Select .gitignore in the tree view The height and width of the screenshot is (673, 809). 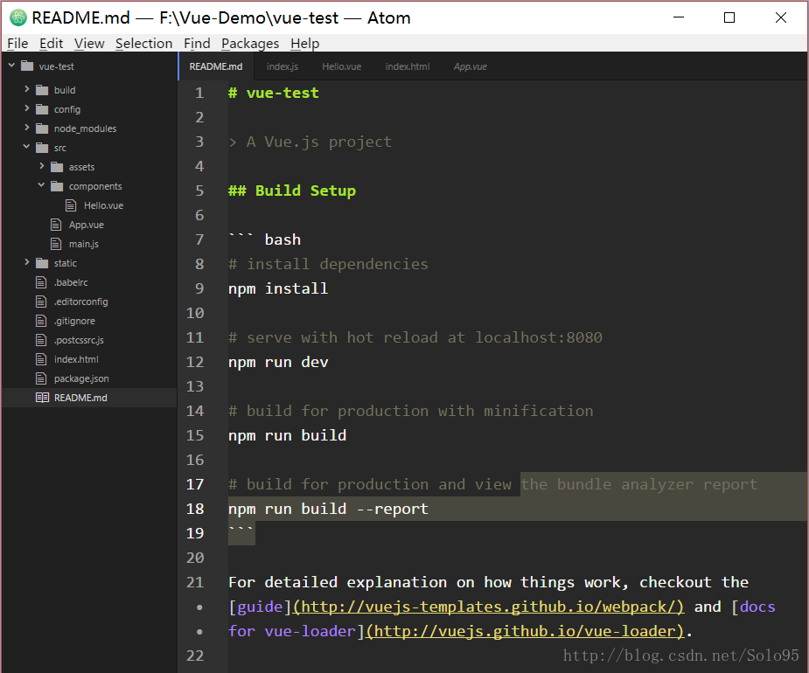pyautogui.click(x=75, y=321)
